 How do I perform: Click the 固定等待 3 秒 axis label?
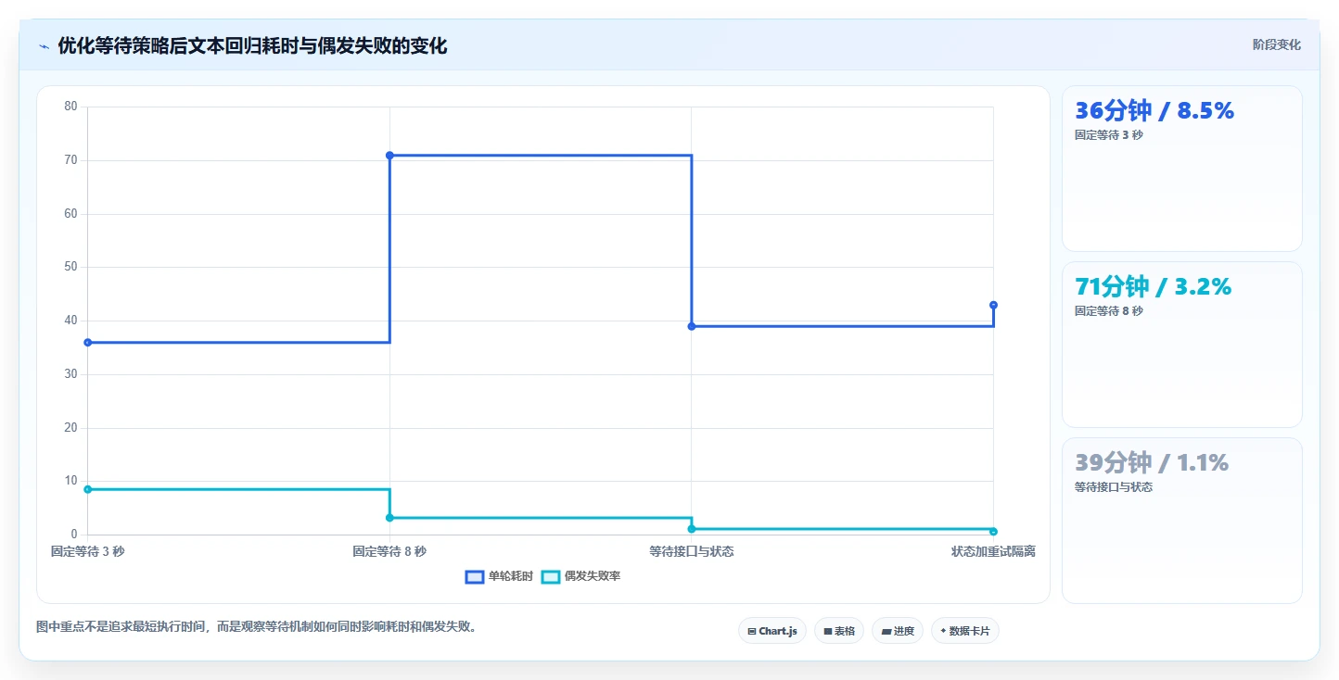tap(88, 551)
